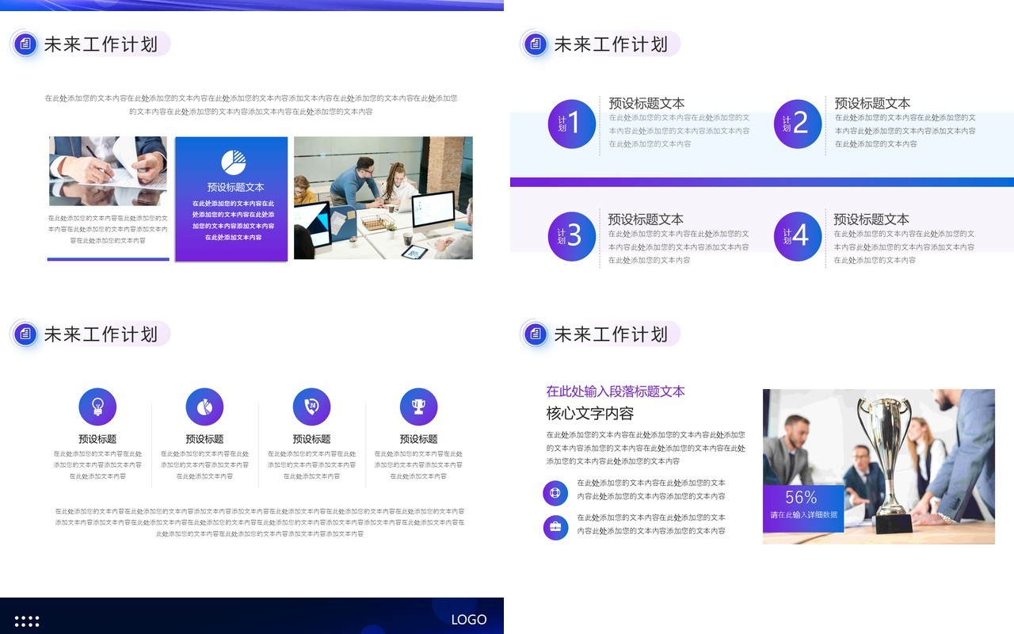Select the 24-hour phone icon circle
Viewport: 1014px width, 634px height.
coord(311,407)
